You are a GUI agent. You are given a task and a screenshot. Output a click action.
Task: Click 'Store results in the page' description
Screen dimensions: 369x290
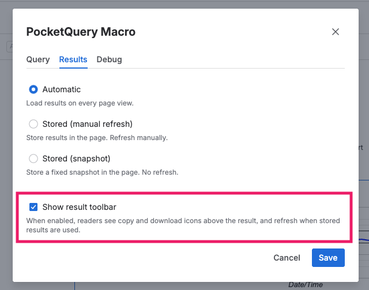[x=97, y=138]
